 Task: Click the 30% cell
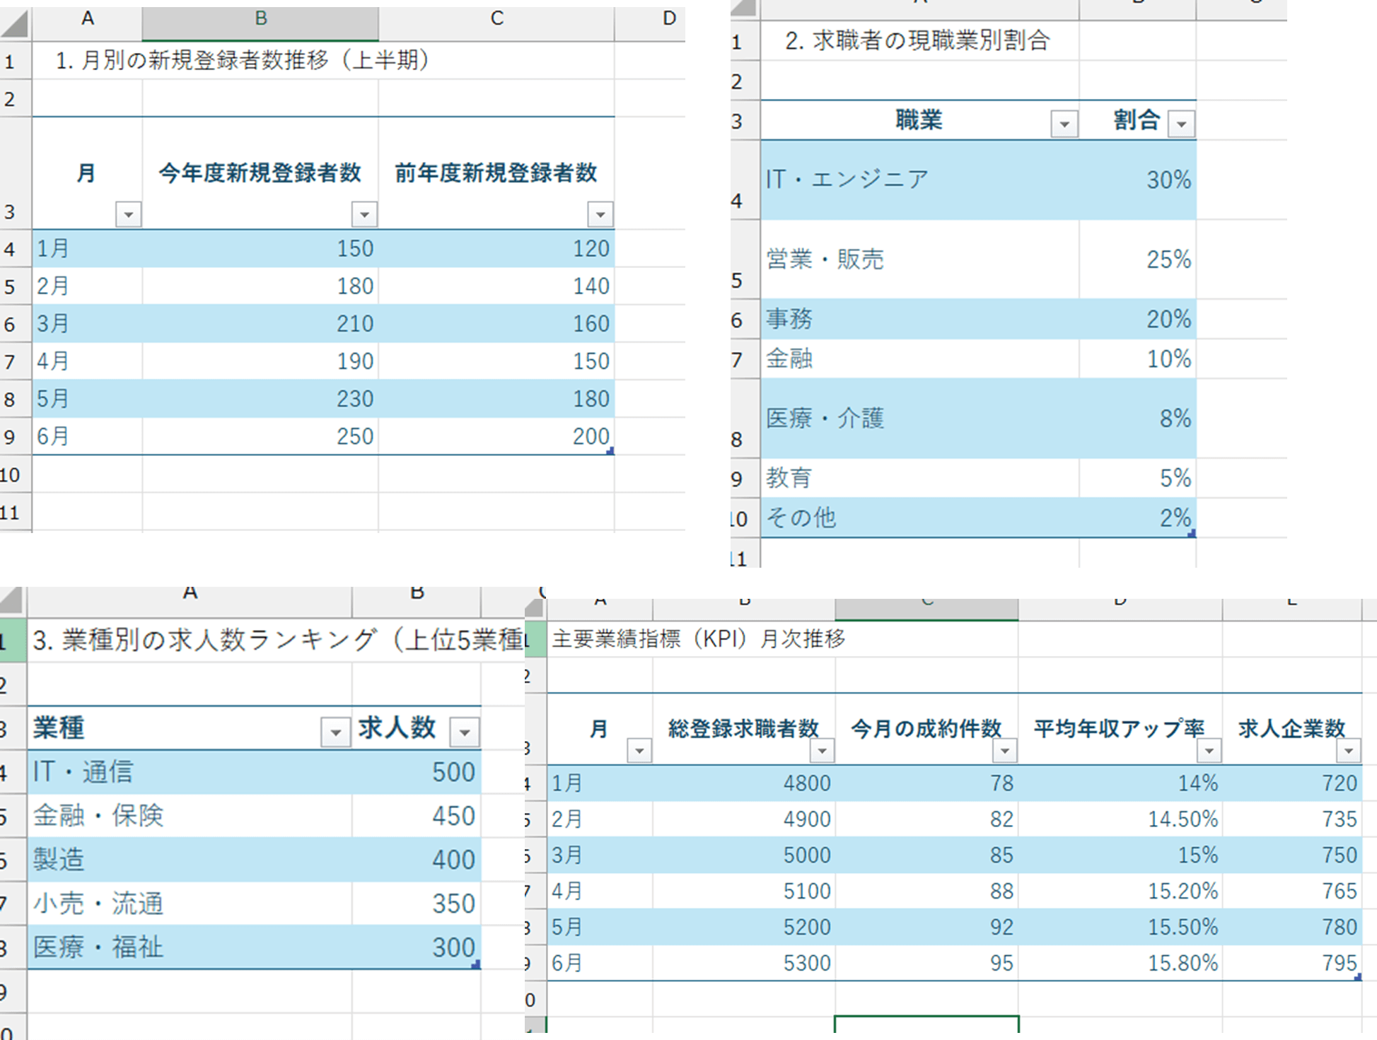(1138, 180)
